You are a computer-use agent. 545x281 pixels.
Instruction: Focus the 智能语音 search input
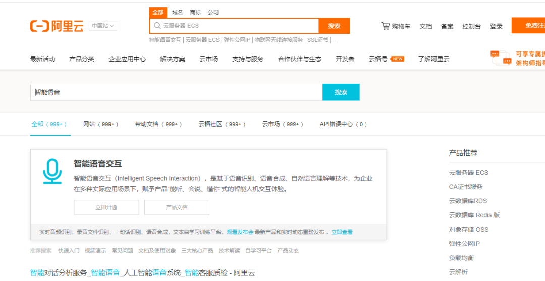coord(177,92)
